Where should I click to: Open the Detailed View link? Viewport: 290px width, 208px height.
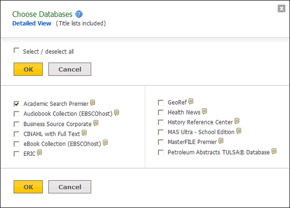click(32, 23)
